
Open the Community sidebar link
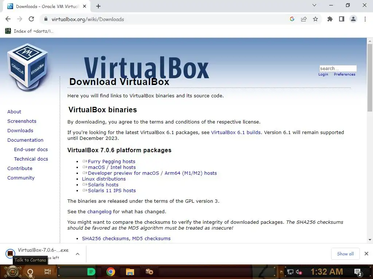[x=21, y=178]
